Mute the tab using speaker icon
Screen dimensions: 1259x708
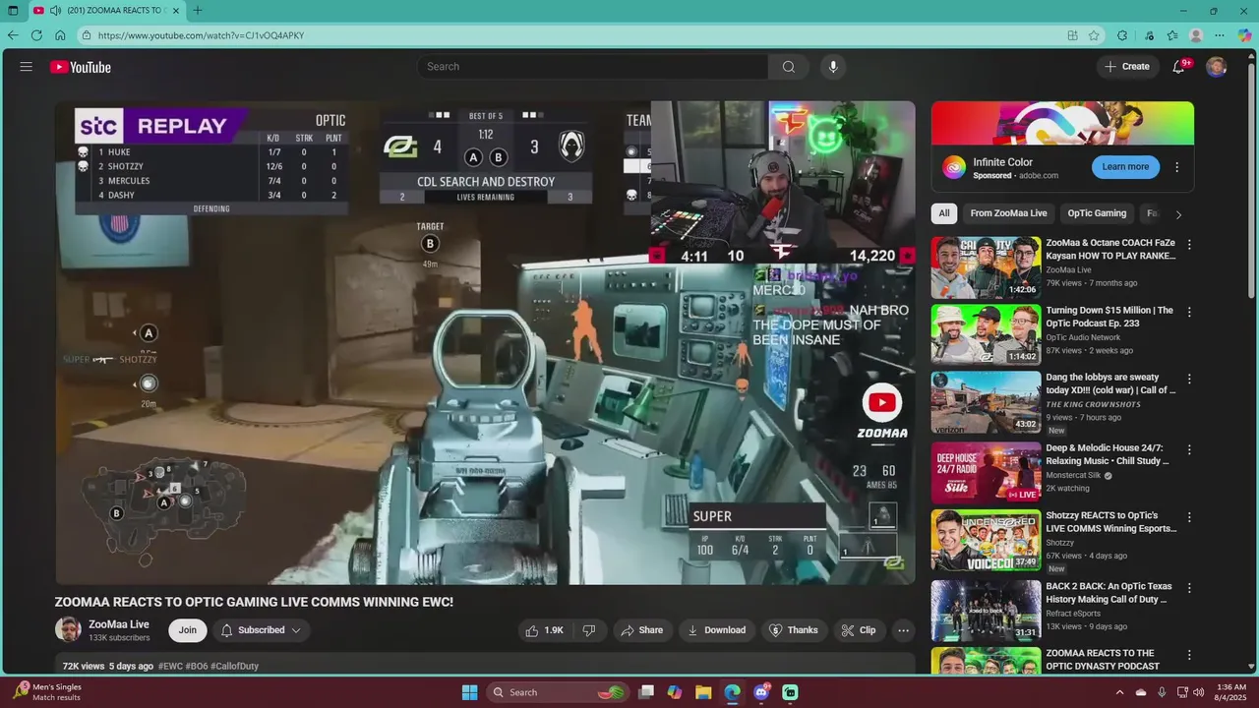[55, 11]
